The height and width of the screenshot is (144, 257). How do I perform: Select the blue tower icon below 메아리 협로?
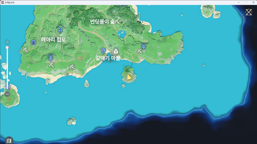[51, 57]
